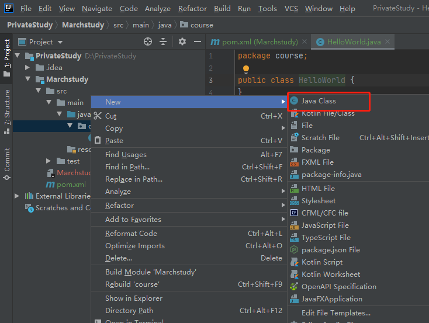Expand the test folder
429x323 pixels.
[49, 161]
